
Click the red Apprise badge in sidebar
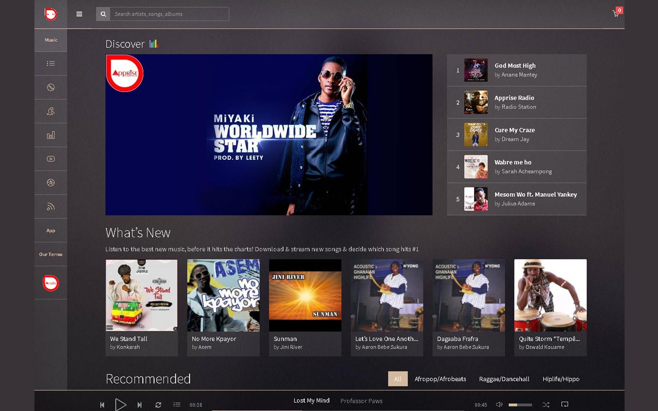(51, 283)
